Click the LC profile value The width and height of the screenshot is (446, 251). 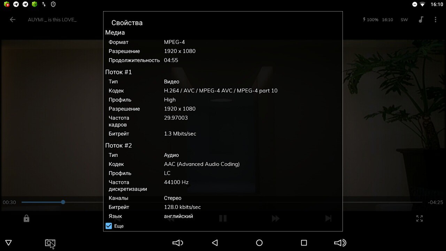click(167, 173)
